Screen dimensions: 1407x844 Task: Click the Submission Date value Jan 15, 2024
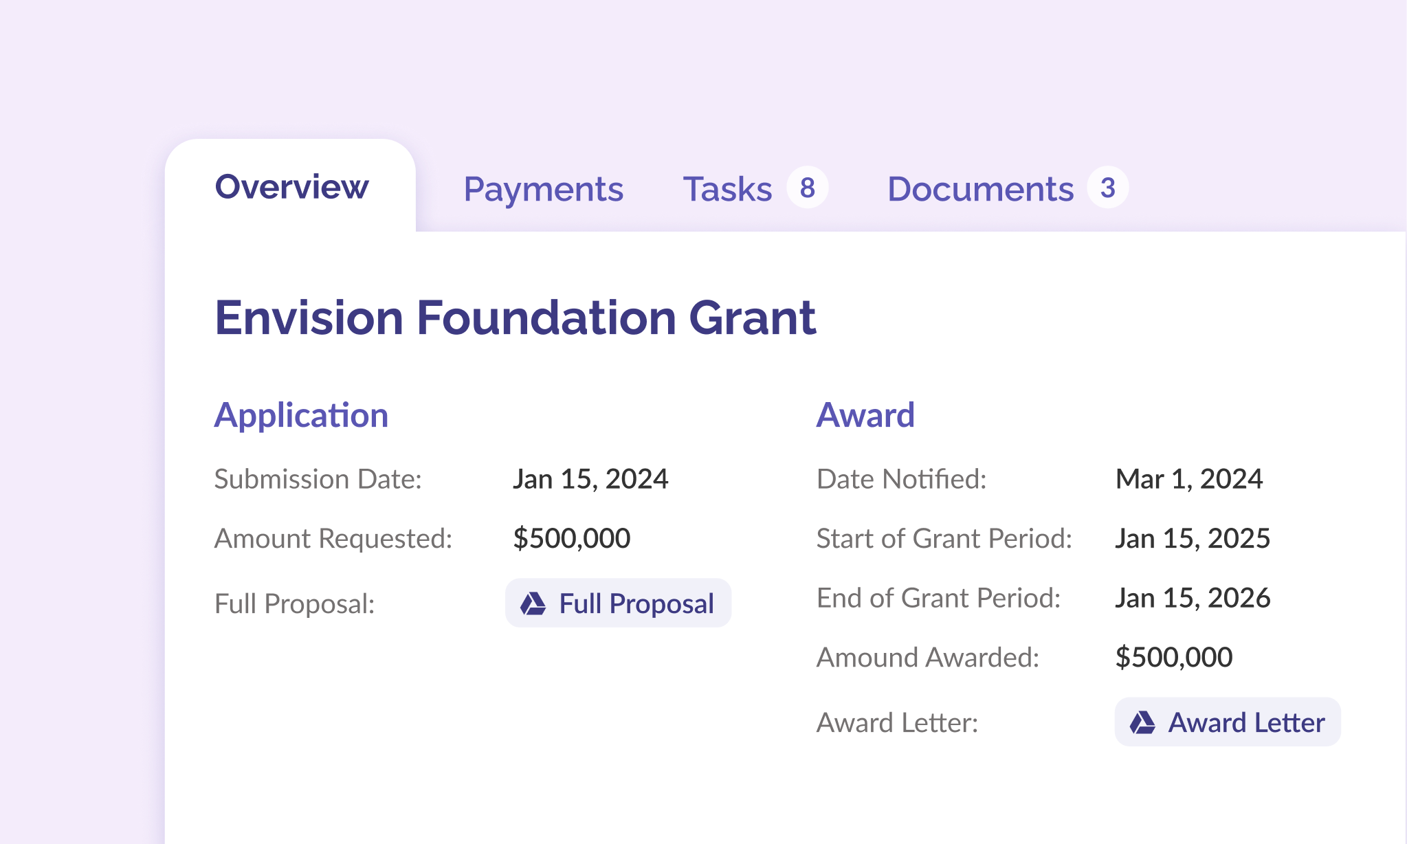pyautogui.click(x=591, y=479)
